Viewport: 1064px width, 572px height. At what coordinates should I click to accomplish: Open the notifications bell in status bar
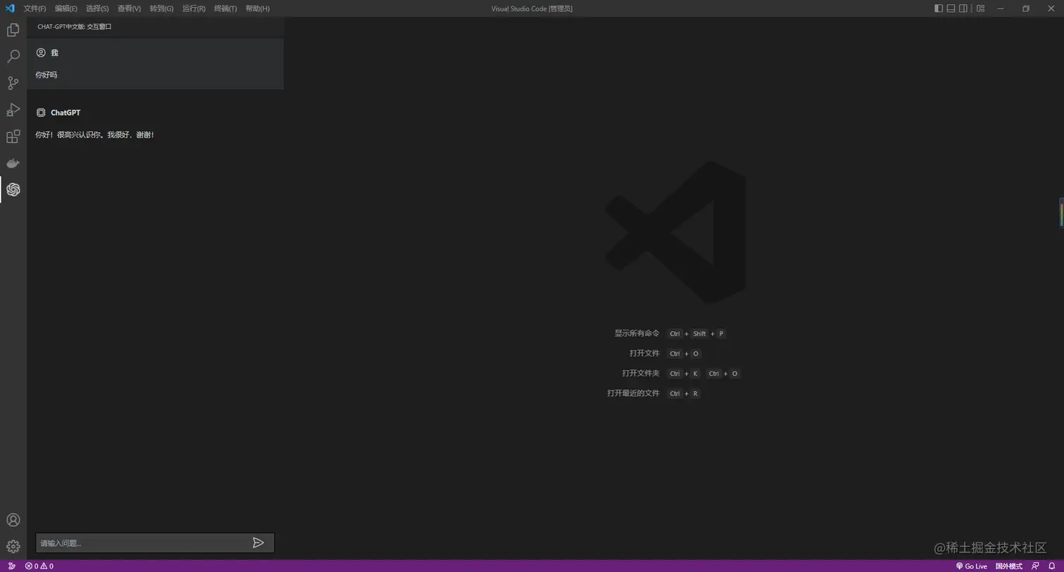tap(1052, 566)
